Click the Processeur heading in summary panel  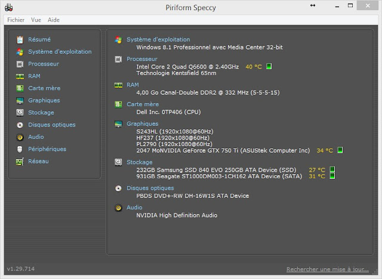point(142,59)
